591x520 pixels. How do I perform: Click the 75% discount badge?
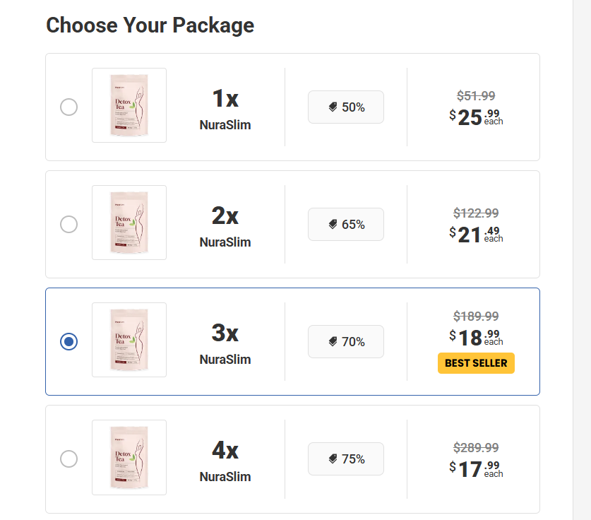345,459
